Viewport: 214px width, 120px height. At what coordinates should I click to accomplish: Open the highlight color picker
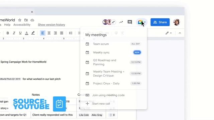point(33,33)
